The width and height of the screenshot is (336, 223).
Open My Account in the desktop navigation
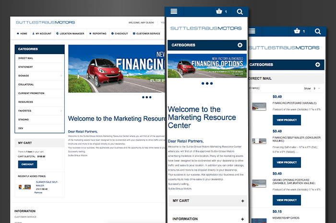coord(42,33)
